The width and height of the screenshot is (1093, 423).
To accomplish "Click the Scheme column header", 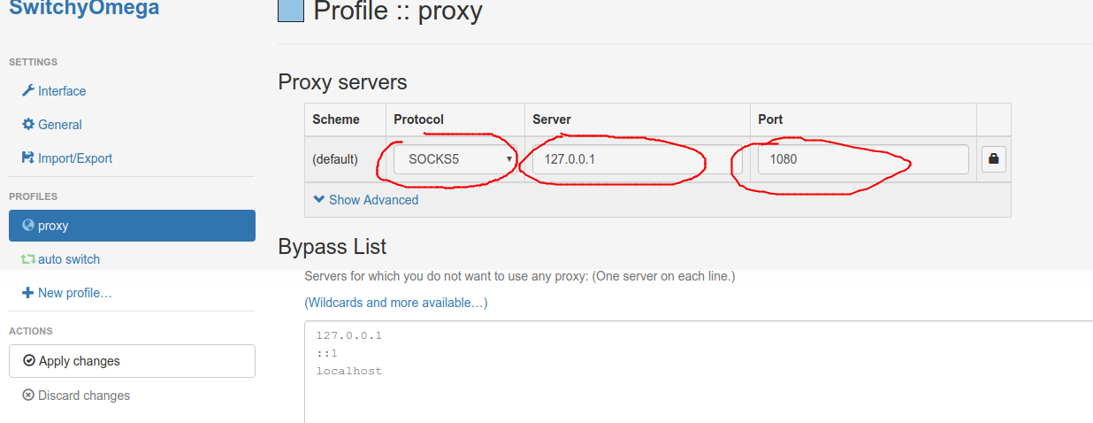I will pos(345,119).
